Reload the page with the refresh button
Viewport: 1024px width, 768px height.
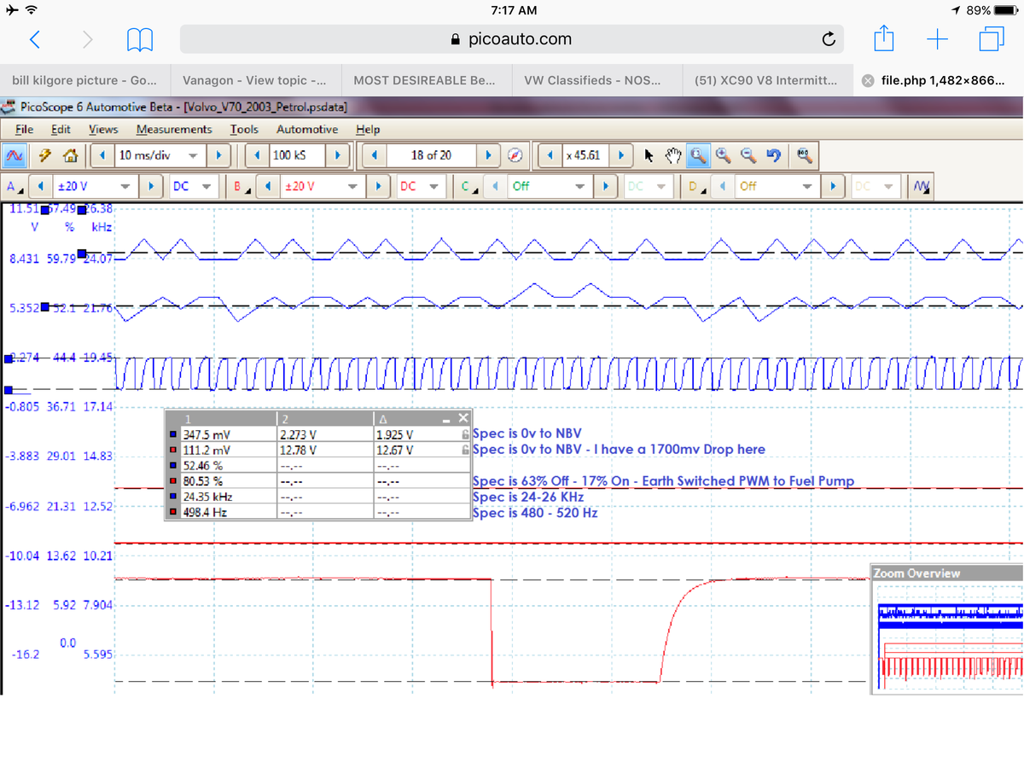[828, 39]
